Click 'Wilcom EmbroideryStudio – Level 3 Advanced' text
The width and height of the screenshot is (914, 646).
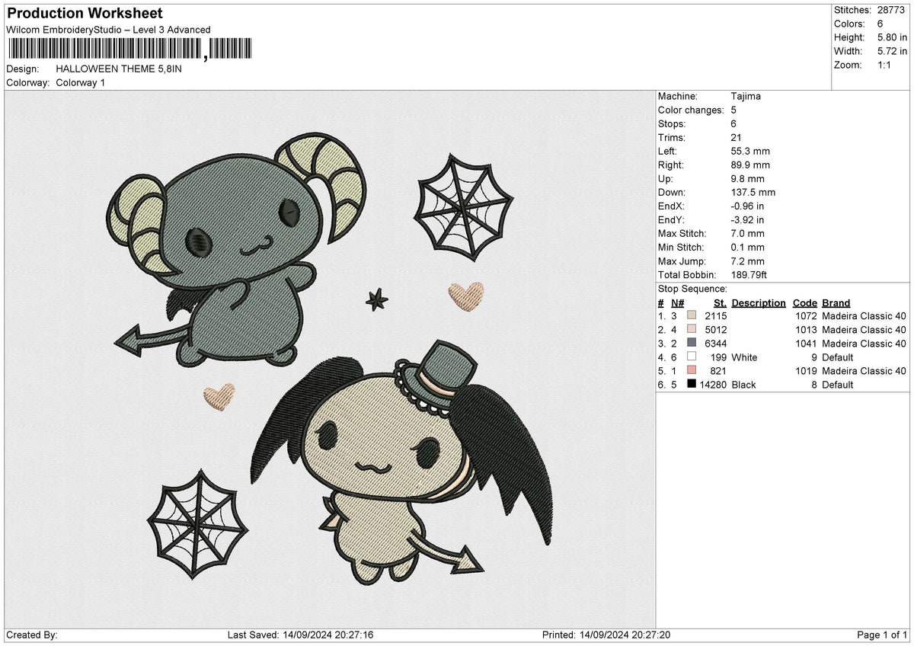pos(108,30)
